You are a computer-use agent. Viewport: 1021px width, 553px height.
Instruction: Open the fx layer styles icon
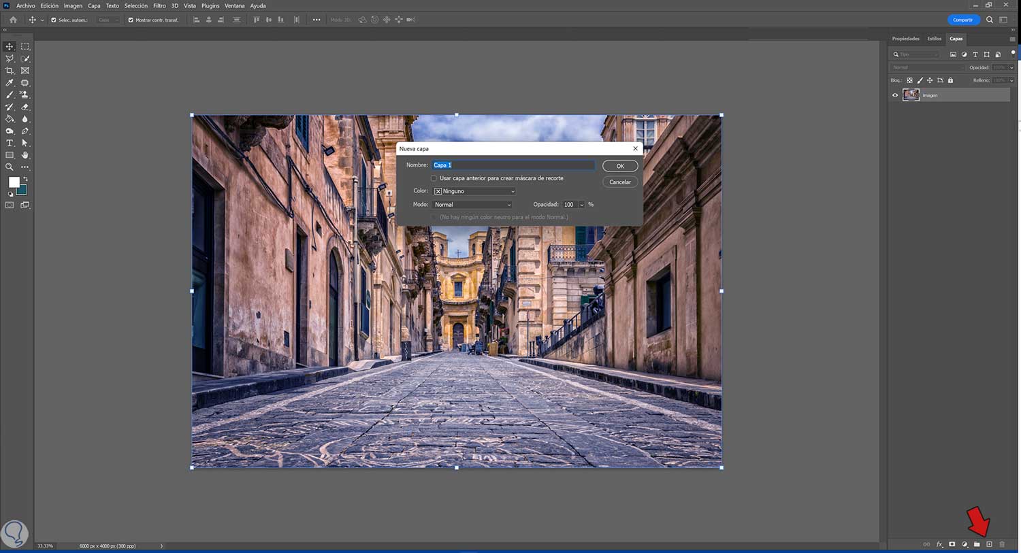tap(939, 544)
